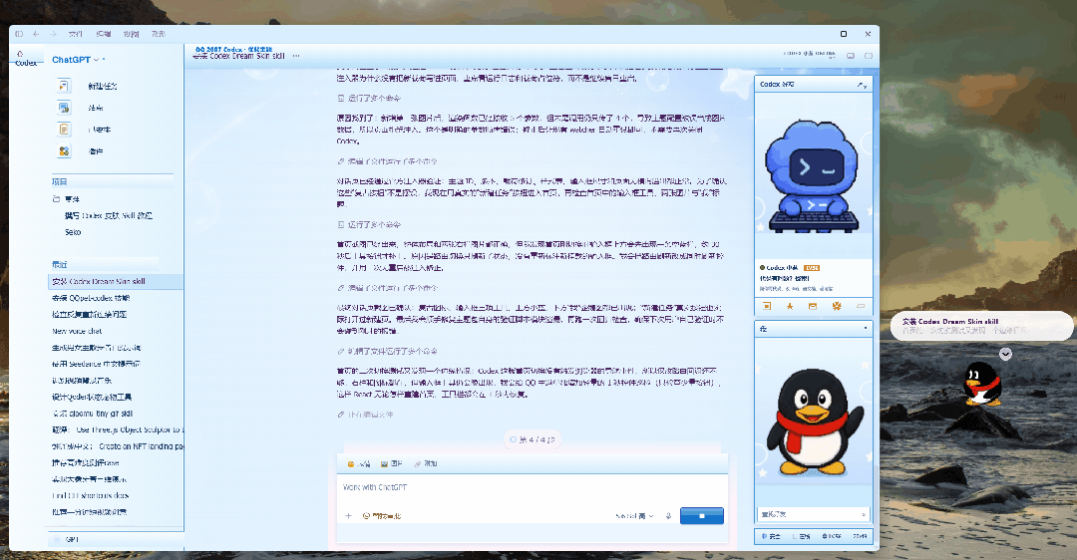Click the gear-like icon in pet toolbar
Screen dimensions: 1077x560
tap(837, 306)
